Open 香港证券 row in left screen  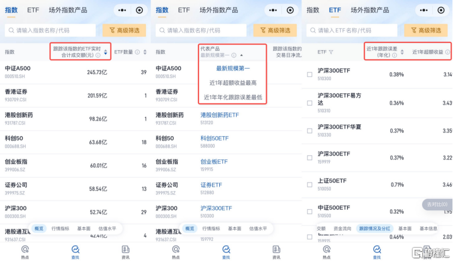click(75, 95)
